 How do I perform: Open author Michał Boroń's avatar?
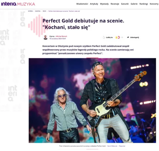[x=45, y=37]
